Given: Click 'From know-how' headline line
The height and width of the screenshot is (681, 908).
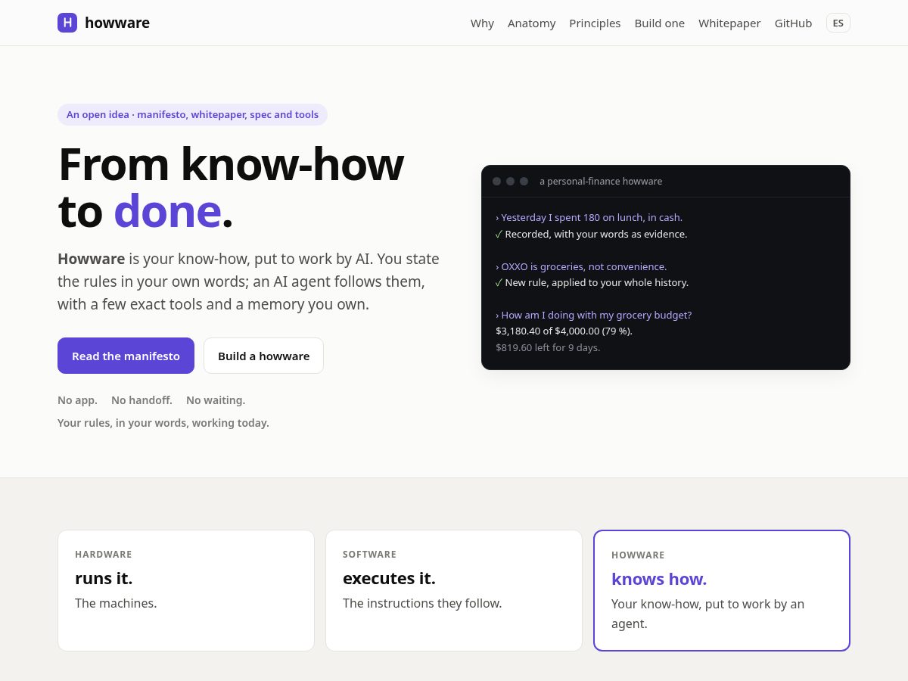Looking at the screenshot, I should click(x=231, y=164).
